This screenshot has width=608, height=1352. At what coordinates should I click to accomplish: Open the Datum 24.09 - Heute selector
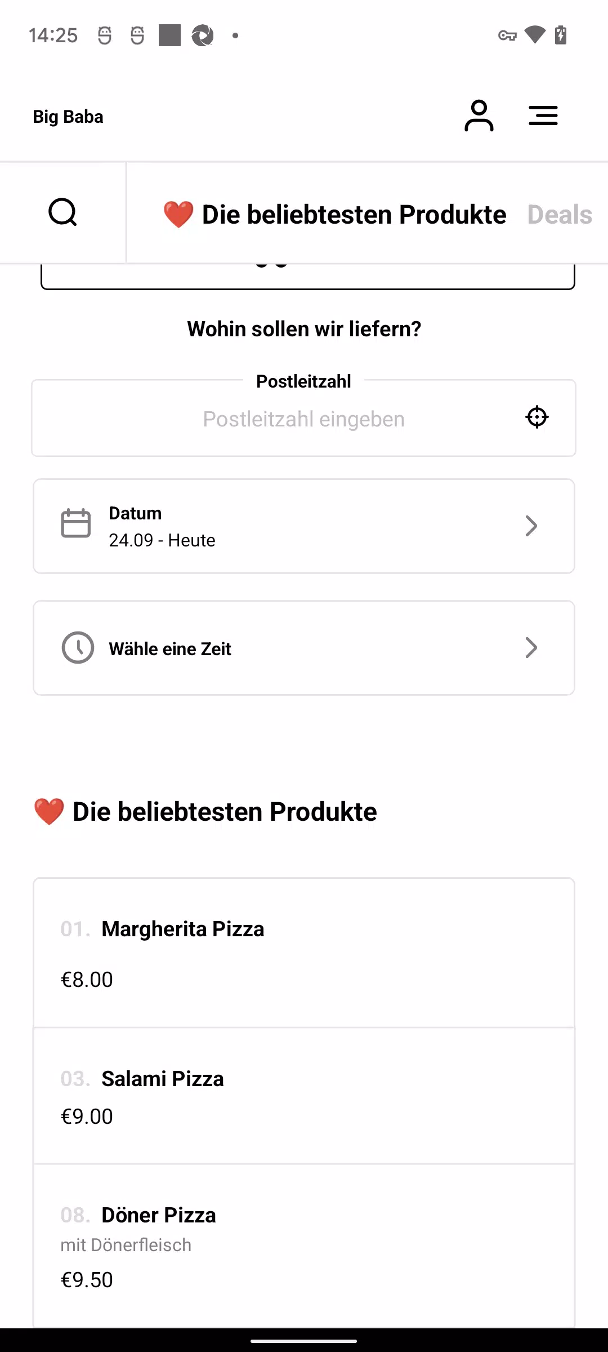tap(304, 526)
